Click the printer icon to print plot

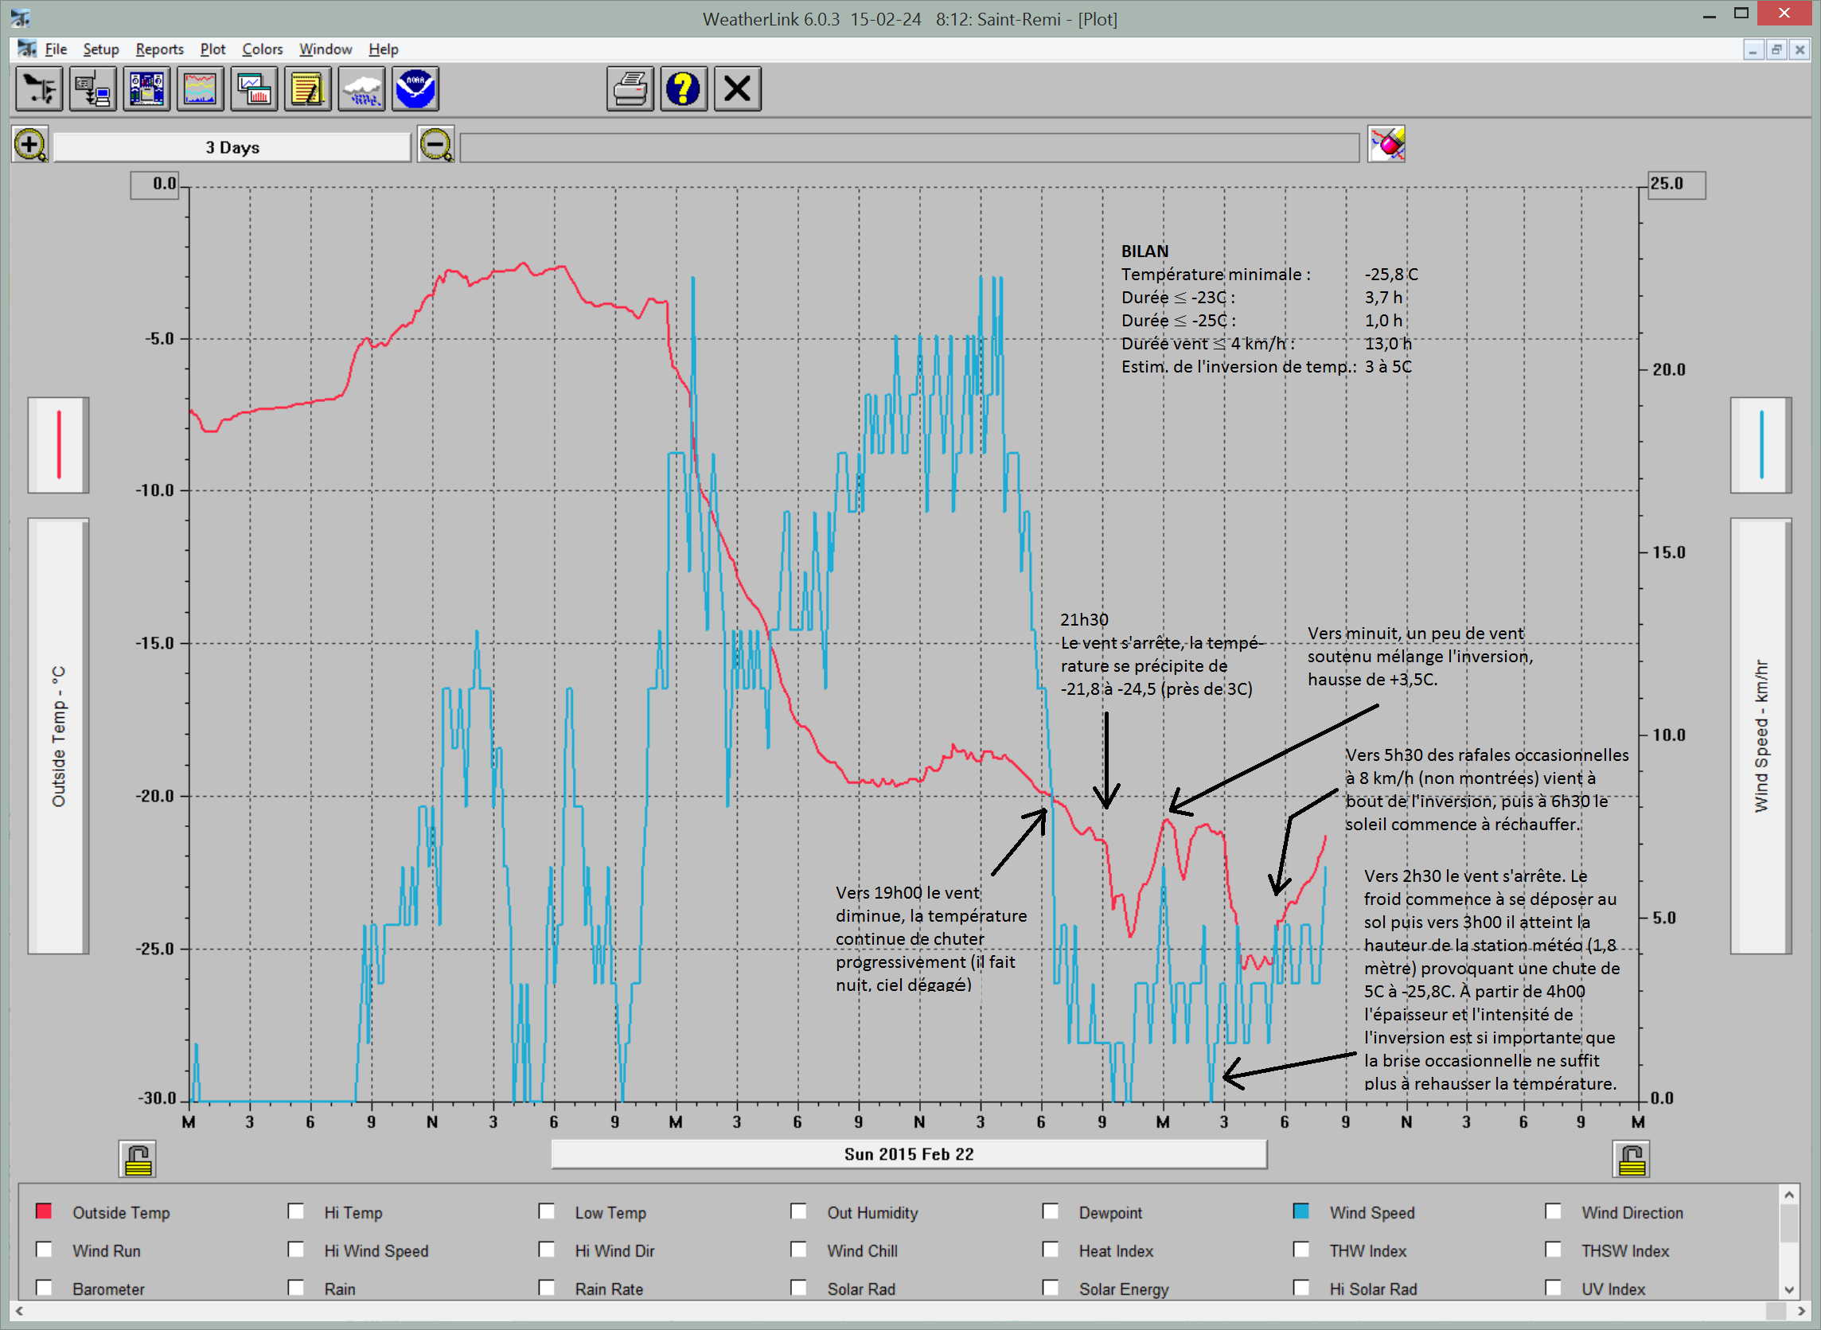pos(630,88)
